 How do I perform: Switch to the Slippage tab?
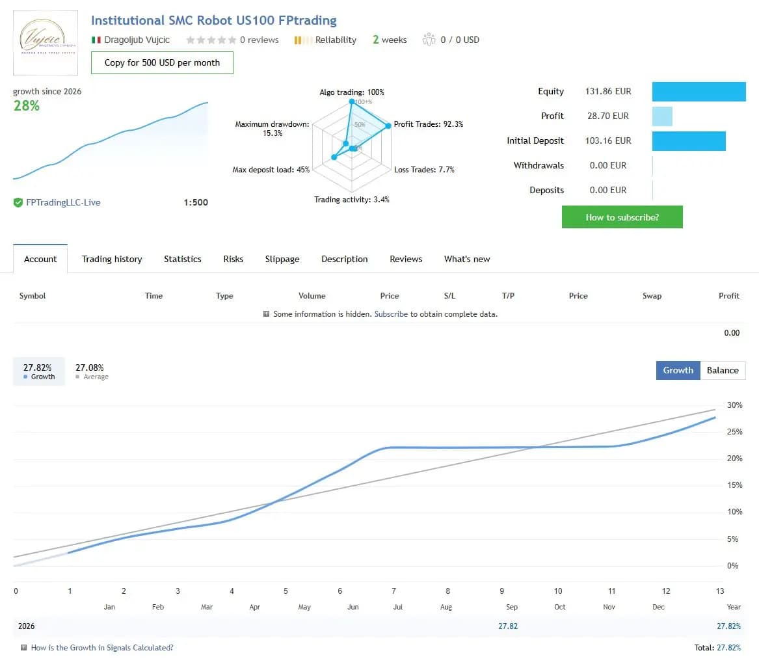pyautogui.click(x=282, y=259)
